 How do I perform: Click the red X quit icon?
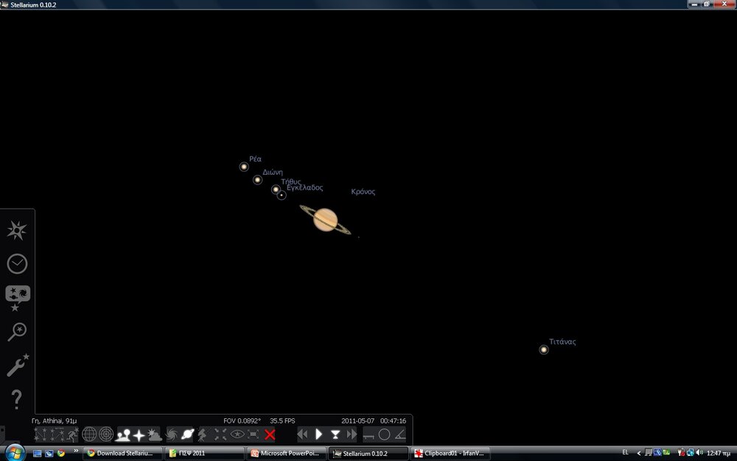tap(270, 434)
